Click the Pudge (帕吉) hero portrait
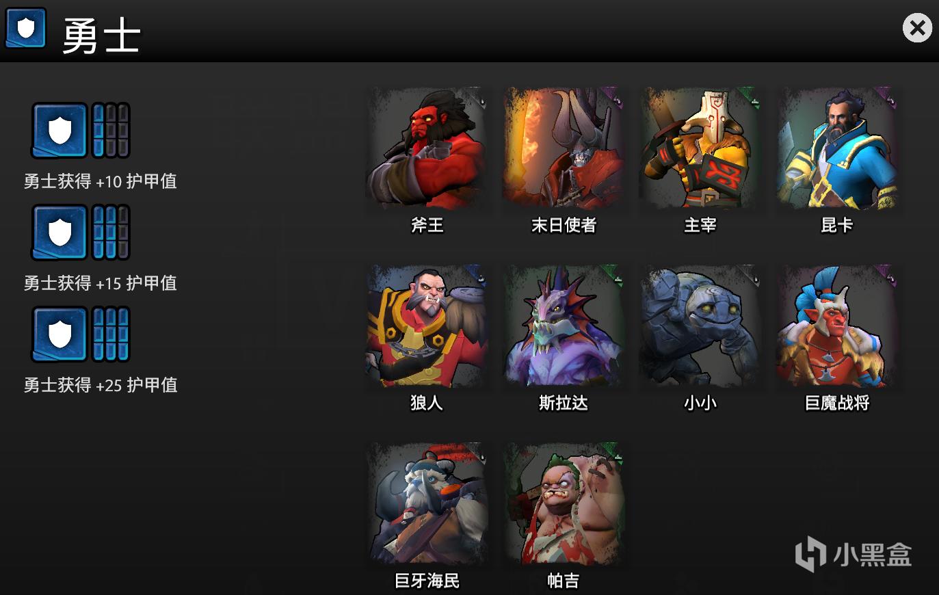Screen dimensions: 939x595 point(564,503)
